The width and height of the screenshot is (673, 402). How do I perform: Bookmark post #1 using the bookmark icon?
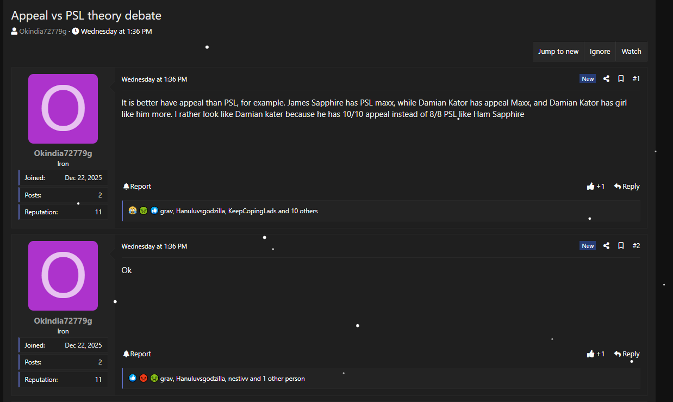tap(621, 79)
